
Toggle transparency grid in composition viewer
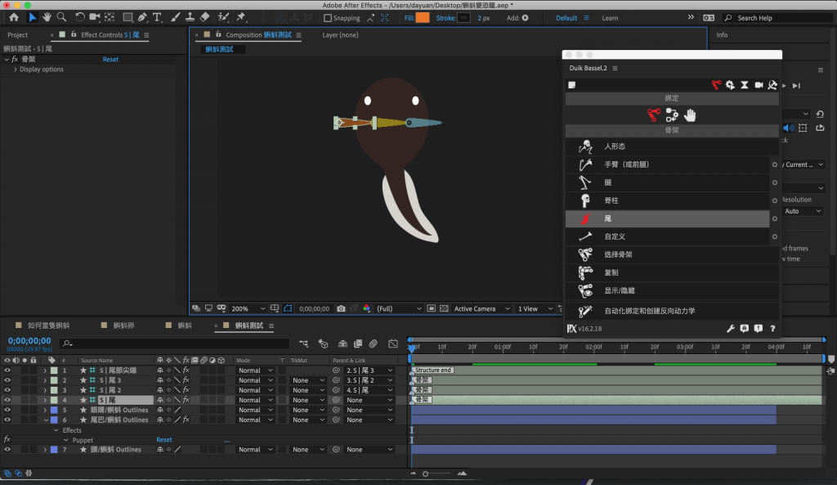[444, 308]
